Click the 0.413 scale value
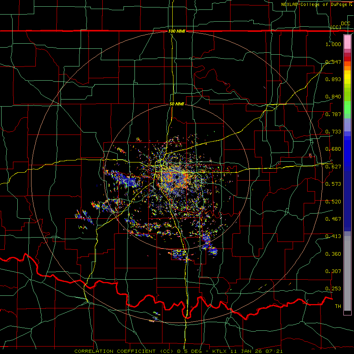This screenshot has width=354, height=354. click(333, 236)
